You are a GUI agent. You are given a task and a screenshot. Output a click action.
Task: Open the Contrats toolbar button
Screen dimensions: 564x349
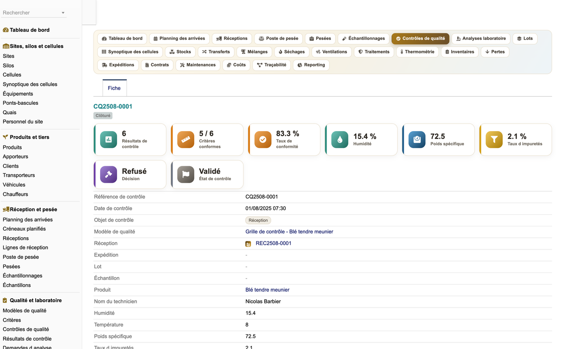click(157, 65)
